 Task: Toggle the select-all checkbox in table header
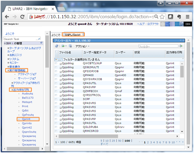point(56,52)
